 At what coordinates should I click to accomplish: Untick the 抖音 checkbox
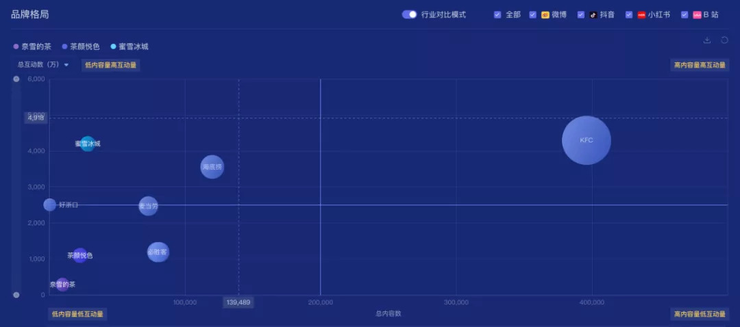click(581, 14)
